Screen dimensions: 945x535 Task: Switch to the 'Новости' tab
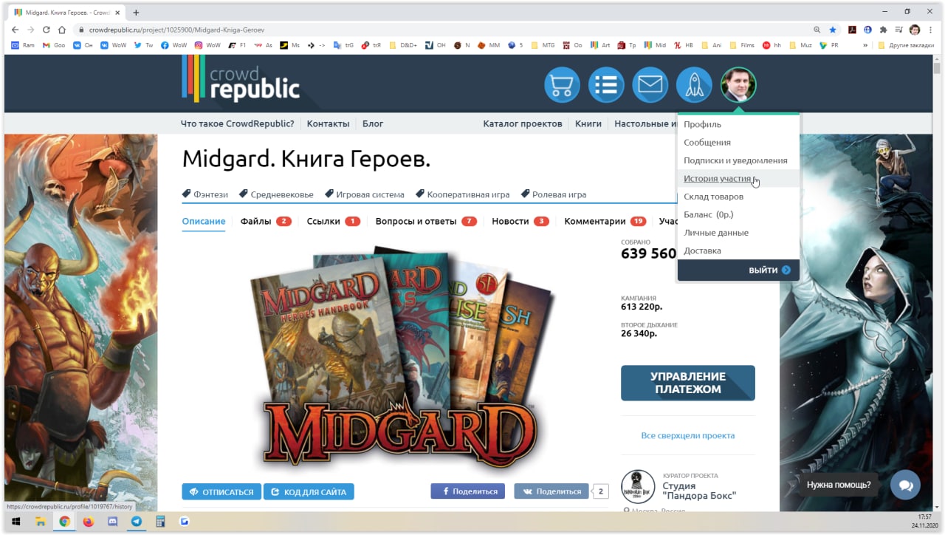(520, 221)
